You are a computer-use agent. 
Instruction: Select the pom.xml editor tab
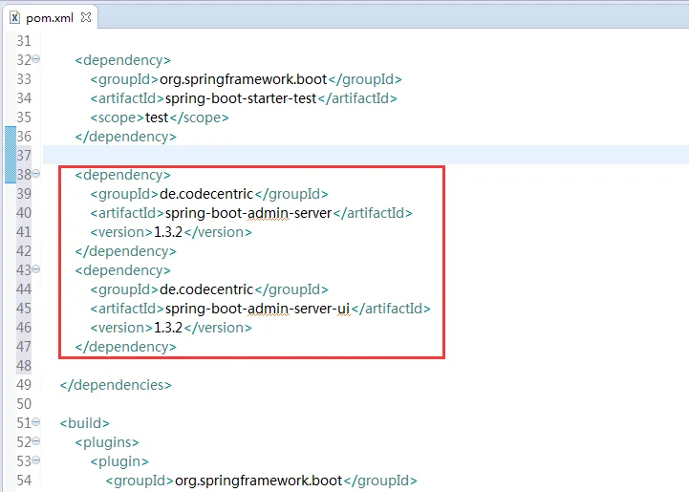click(x=50, y=17)
